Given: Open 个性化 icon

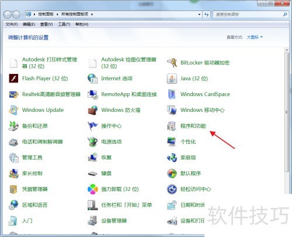Looking at the screenshot, I should (172, 142).
